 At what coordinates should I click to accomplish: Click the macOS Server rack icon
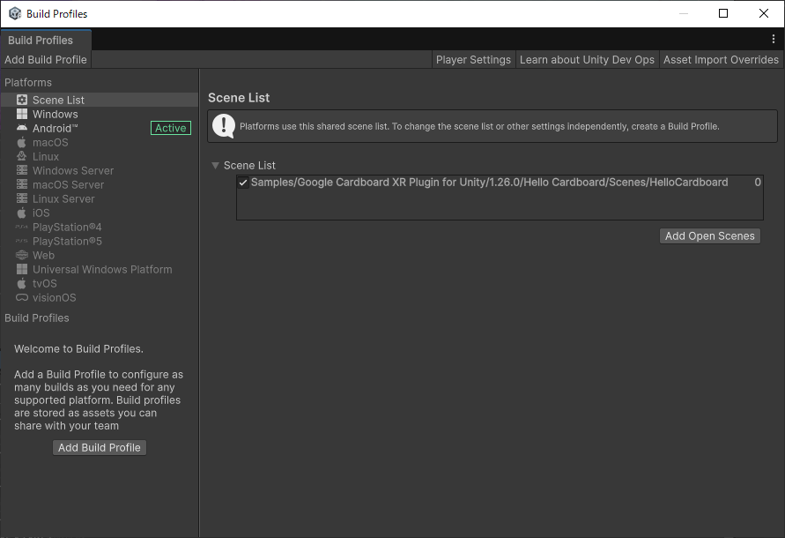click(x=22, y=184)
